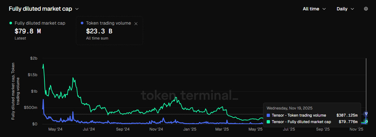Expand the All time range dropdown
Viewport: 376px width, 137px height.
coord(314,9)
